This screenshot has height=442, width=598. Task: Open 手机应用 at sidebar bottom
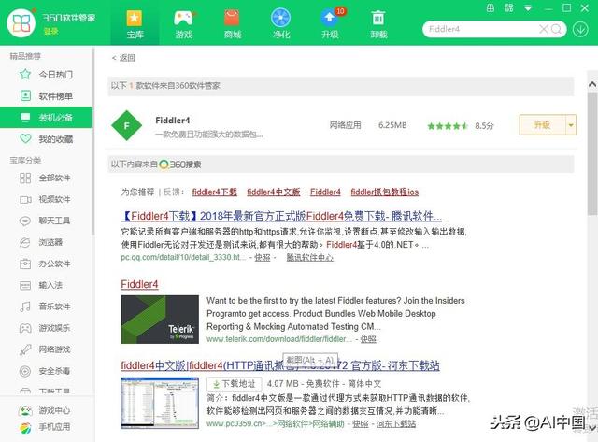[x=45, y=427]
